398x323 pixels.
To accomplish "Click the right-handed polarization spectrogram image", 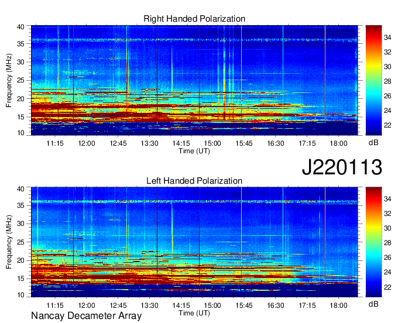I will [194, 80].
